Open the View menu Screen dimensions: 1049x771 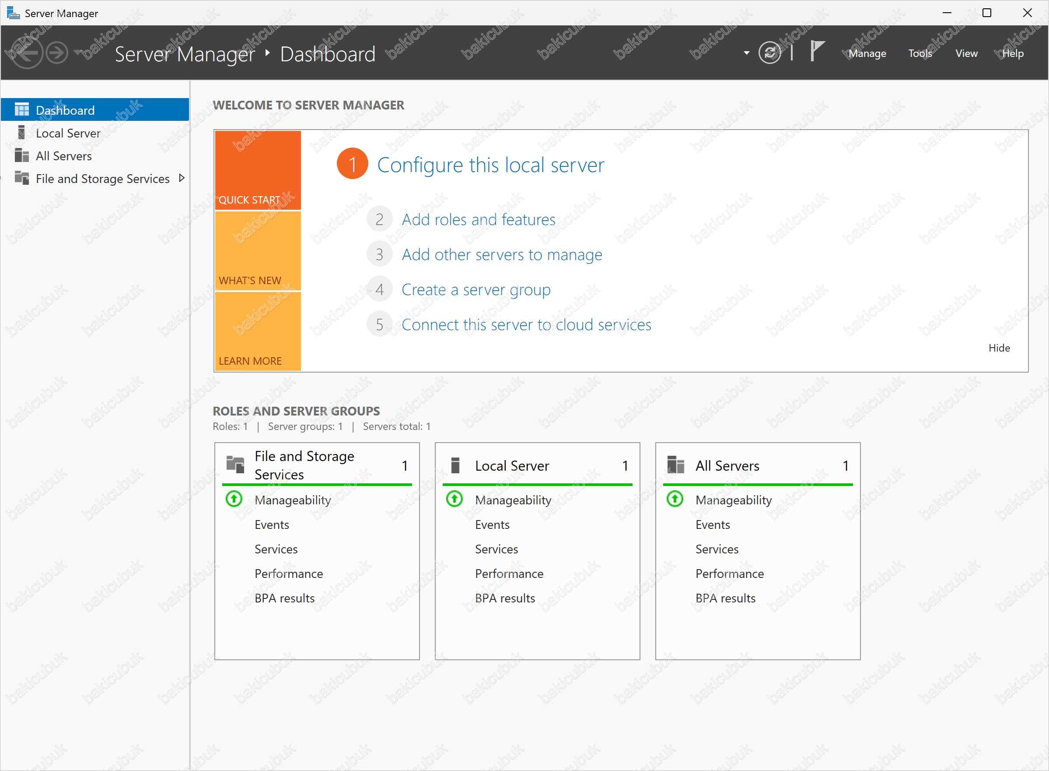(x=966, y=53)
